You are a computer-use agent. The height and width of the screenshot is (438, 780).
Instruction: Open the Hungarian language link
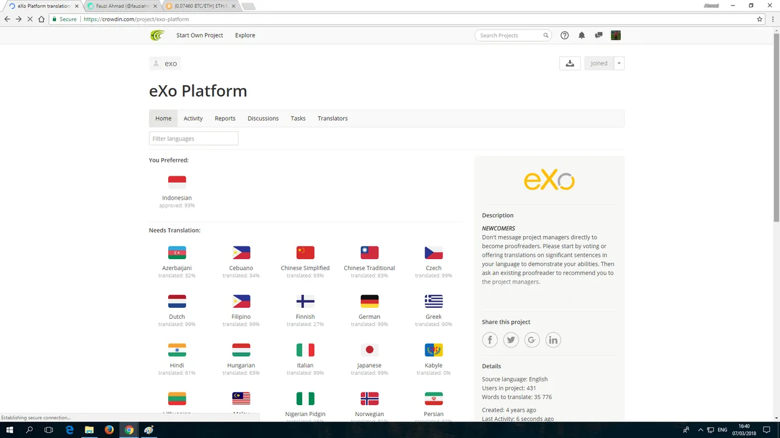(x=241, y=366)
